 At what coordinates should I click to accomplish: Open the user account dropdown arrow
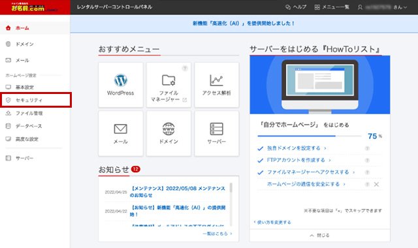click(x=405, y=7)
